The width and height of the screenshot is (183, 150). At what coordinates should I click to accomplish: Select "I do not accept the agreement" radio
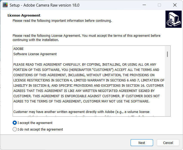[15, 129]
